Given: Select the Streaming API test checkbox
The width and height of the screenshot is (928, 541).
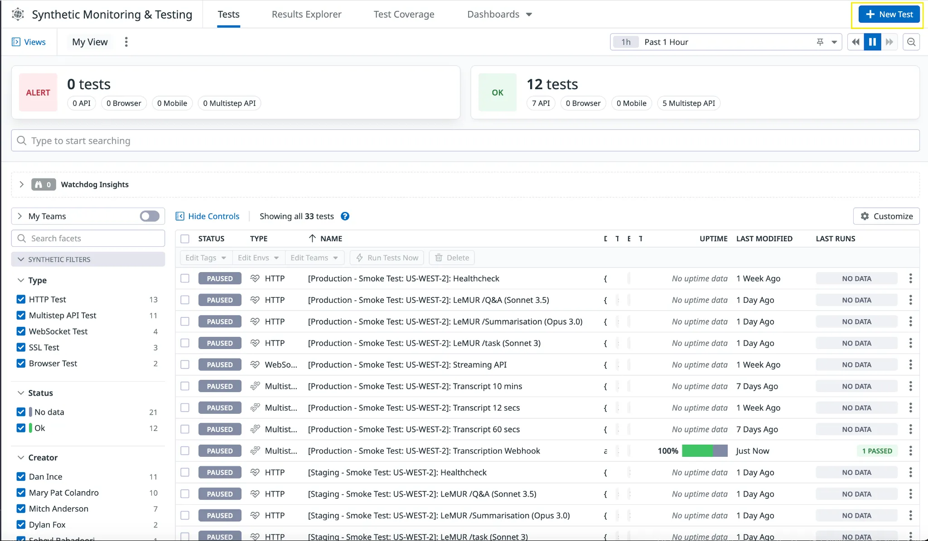Looking at the screenshot, I should click(185, 365).
